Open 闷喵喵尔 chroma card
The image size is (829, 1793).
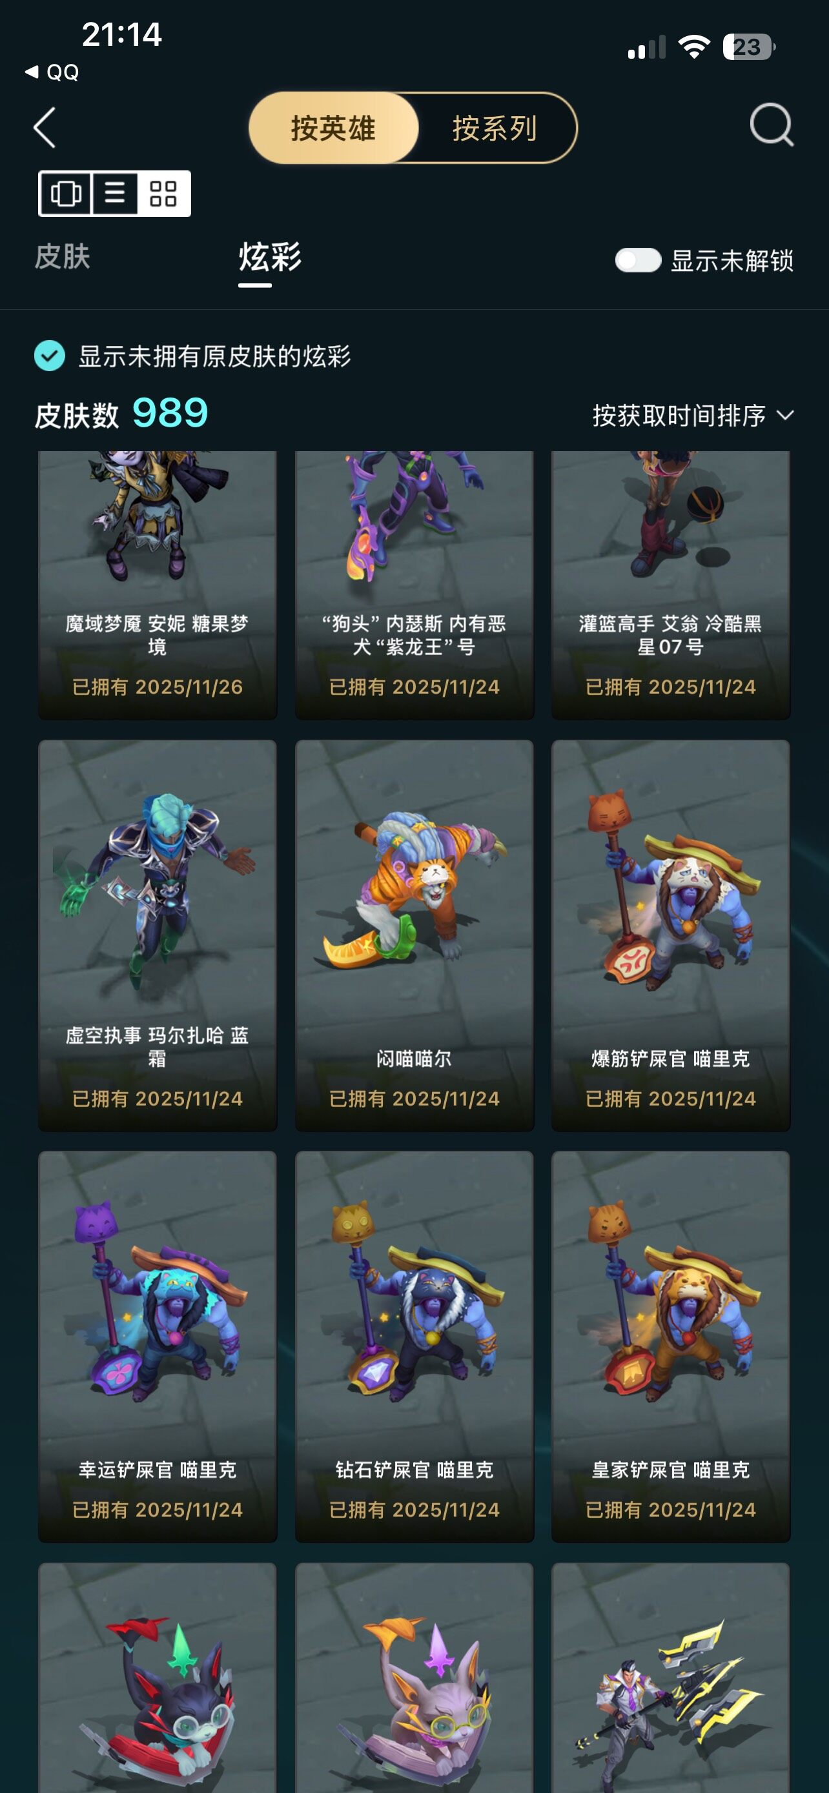pyautogui.click(x=414, y=935)
